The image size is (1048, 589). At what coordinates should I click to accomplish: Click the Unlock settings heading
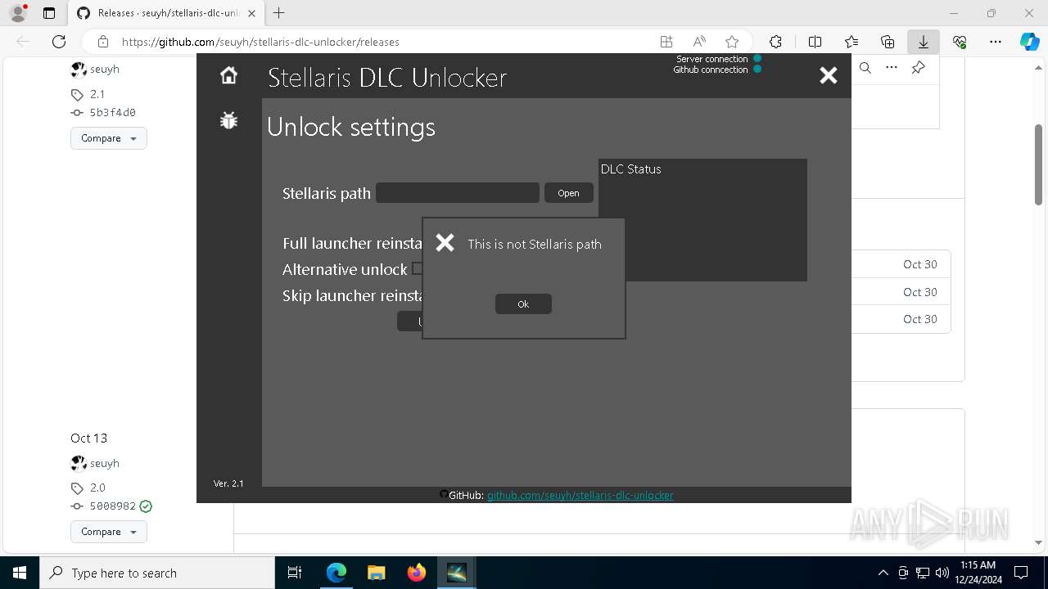pos(350,127)
